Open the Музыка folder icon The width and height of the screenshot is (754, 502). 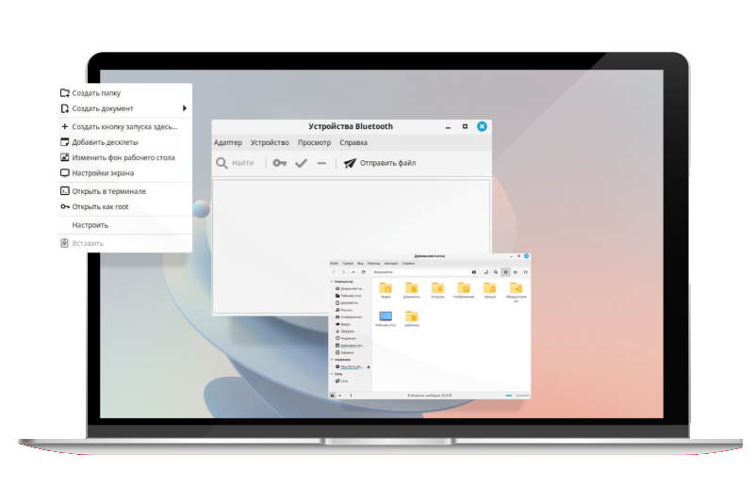[490, 288]
